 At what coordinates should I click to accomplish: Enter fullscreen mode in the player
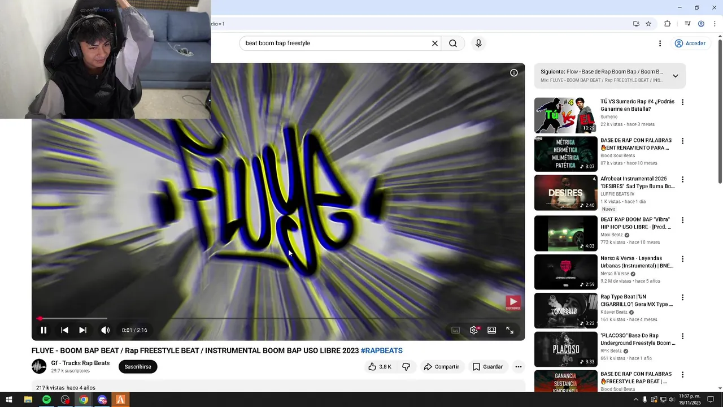[509, 330]
